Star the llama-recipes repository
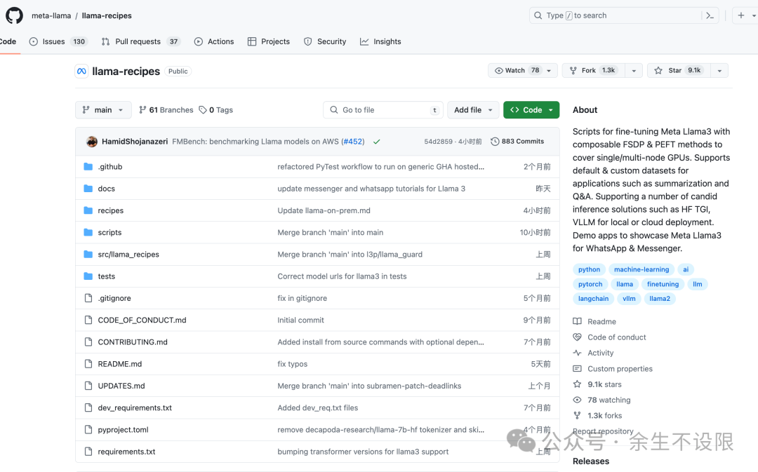 [677, 71]
